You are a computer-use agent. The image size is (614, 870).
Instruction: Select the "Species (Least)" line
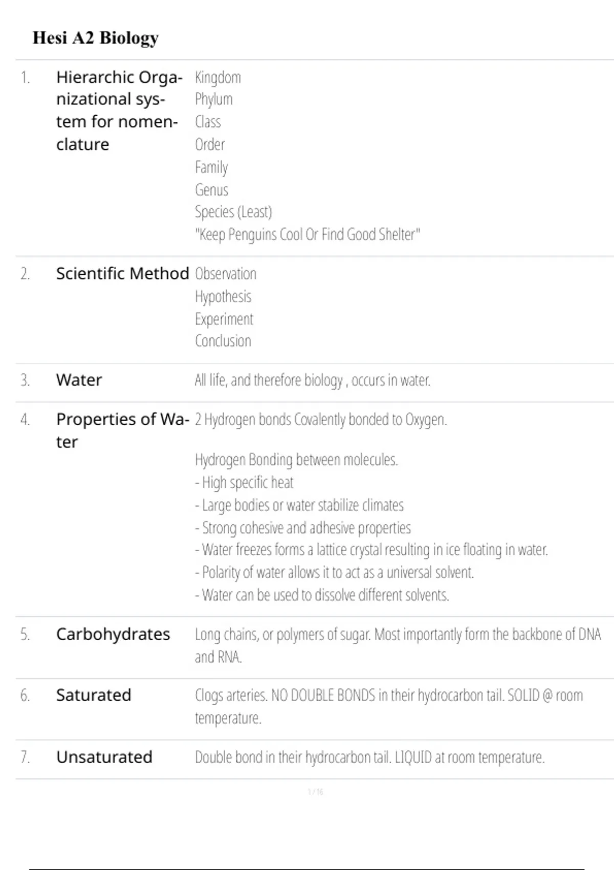pyautogui.click(x=233, y=212)
